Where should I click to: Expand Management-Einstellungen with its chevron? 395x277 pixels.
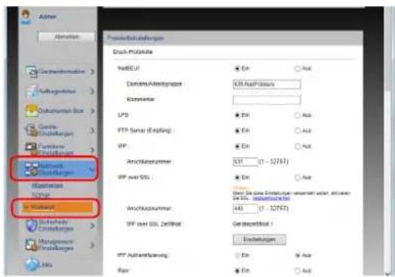(92, 245)
